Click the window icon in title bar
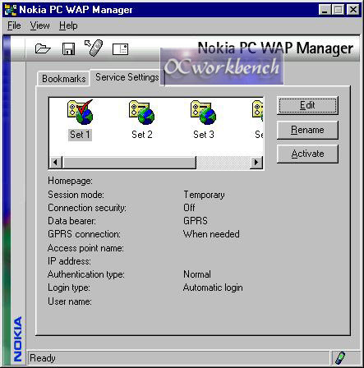 click(x=11, y=10)
